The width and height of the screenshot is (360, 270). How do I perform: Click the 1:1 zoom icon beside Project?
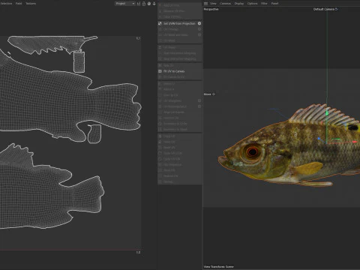click(x=139, y=4)
